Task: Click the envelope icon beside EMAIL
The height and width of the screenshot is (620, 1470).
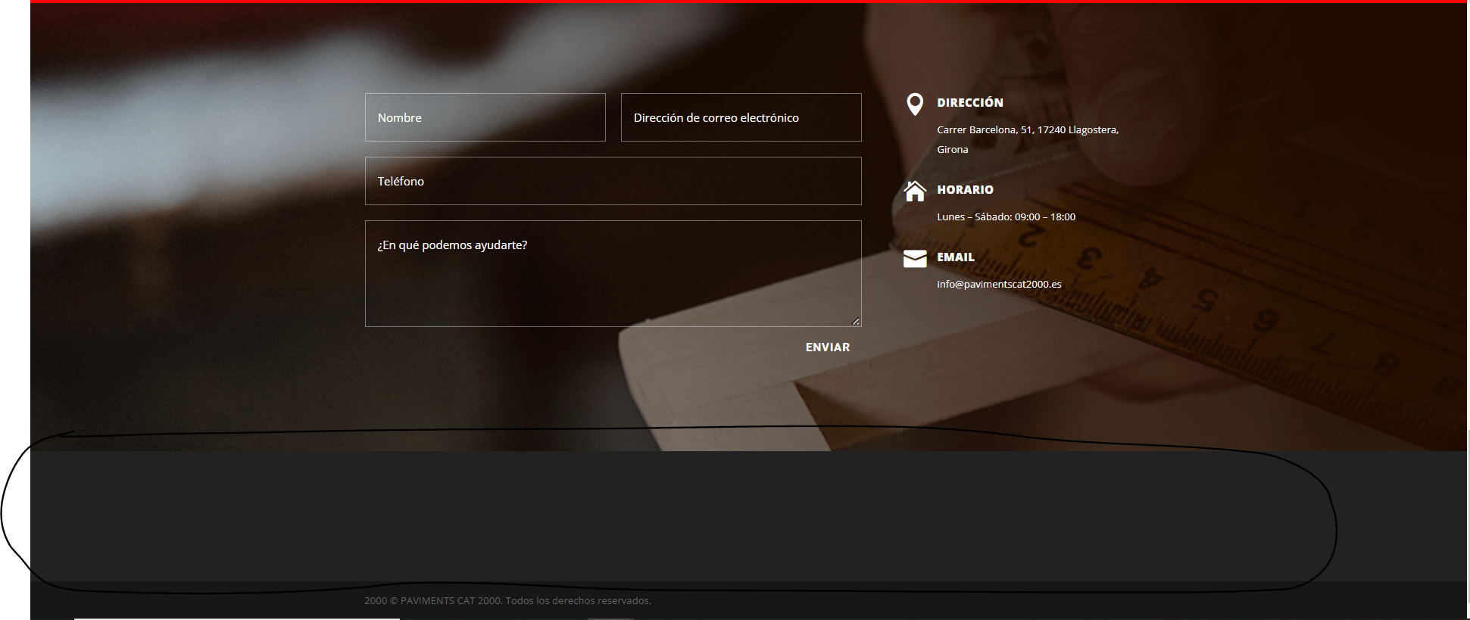Action: 915,259
